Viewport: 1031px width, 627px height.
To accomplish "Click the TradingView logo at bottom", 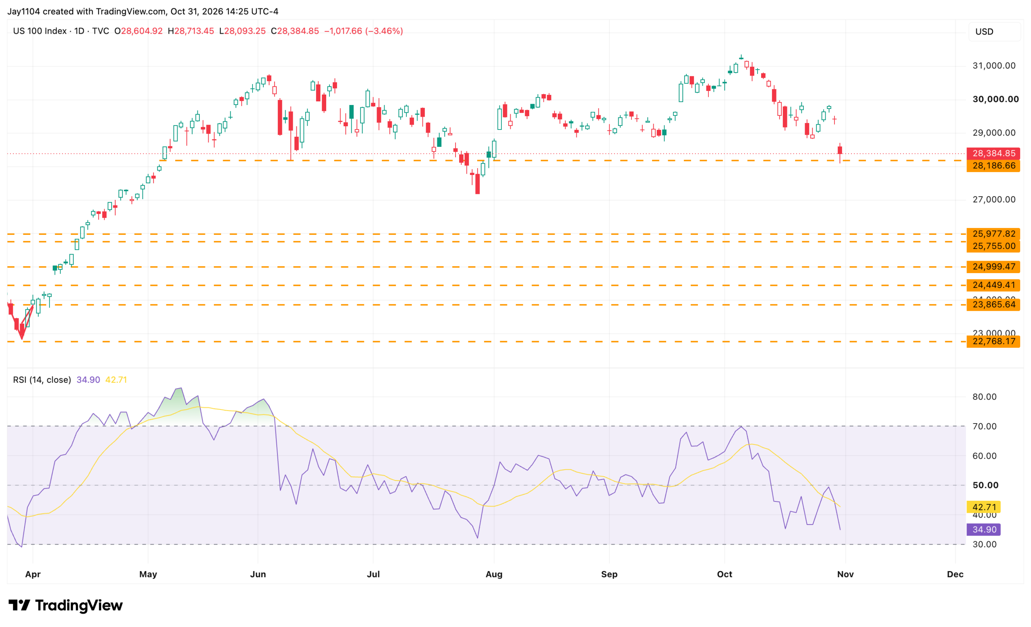I will (66, 605).
